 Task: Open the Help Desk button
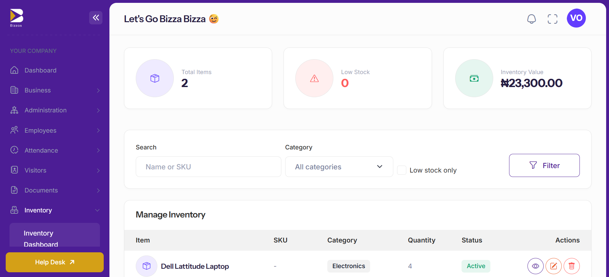(x=55, y=262)
